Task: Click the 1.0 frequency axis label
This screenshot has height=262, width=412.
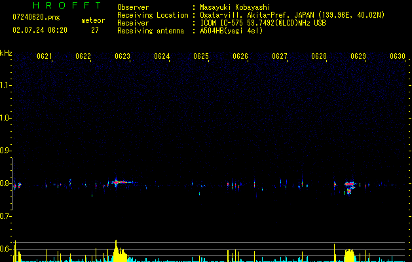Action: pos(5,118)
